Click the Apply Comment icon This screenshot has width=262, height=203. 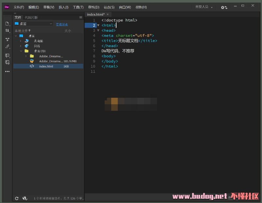(x=7, y=55)
